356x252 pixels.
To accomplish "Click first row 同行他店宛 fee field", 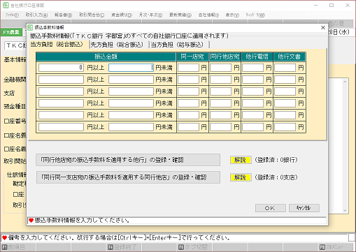I will pyautogui.click(x=220, y=68).
